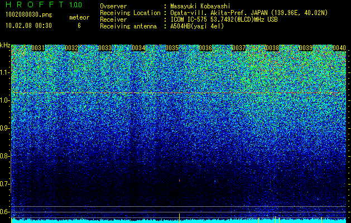
Task: Select the observer name Masayuki Kobayashi
Action: (200, 6)
